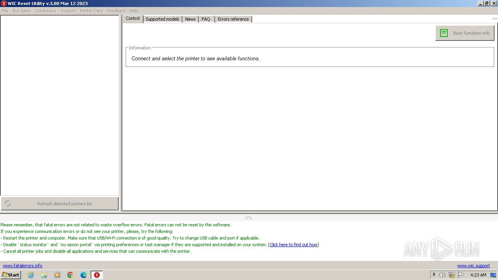Click the WIC app icon in title bar

pos(4,3)
